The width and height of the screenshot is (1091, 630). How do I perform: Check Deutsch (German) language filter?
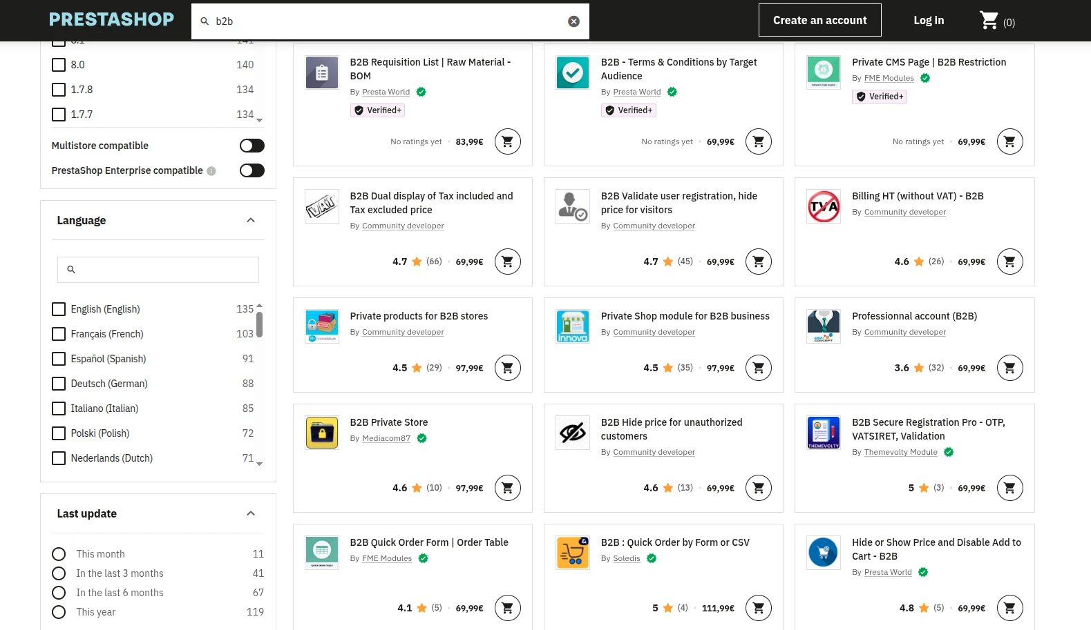point(59,384)
